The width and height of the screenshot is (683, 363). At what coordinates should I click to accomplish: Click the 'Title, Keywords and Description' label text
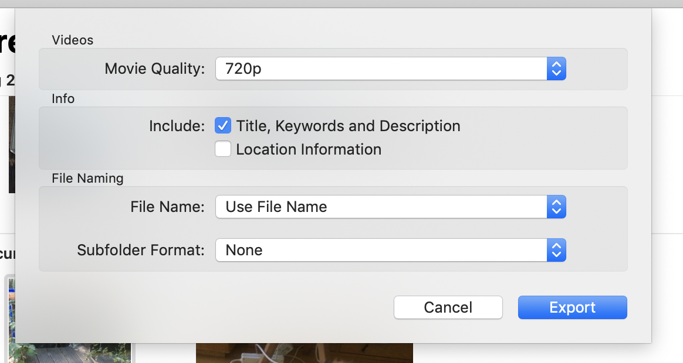tap(348, 126)
